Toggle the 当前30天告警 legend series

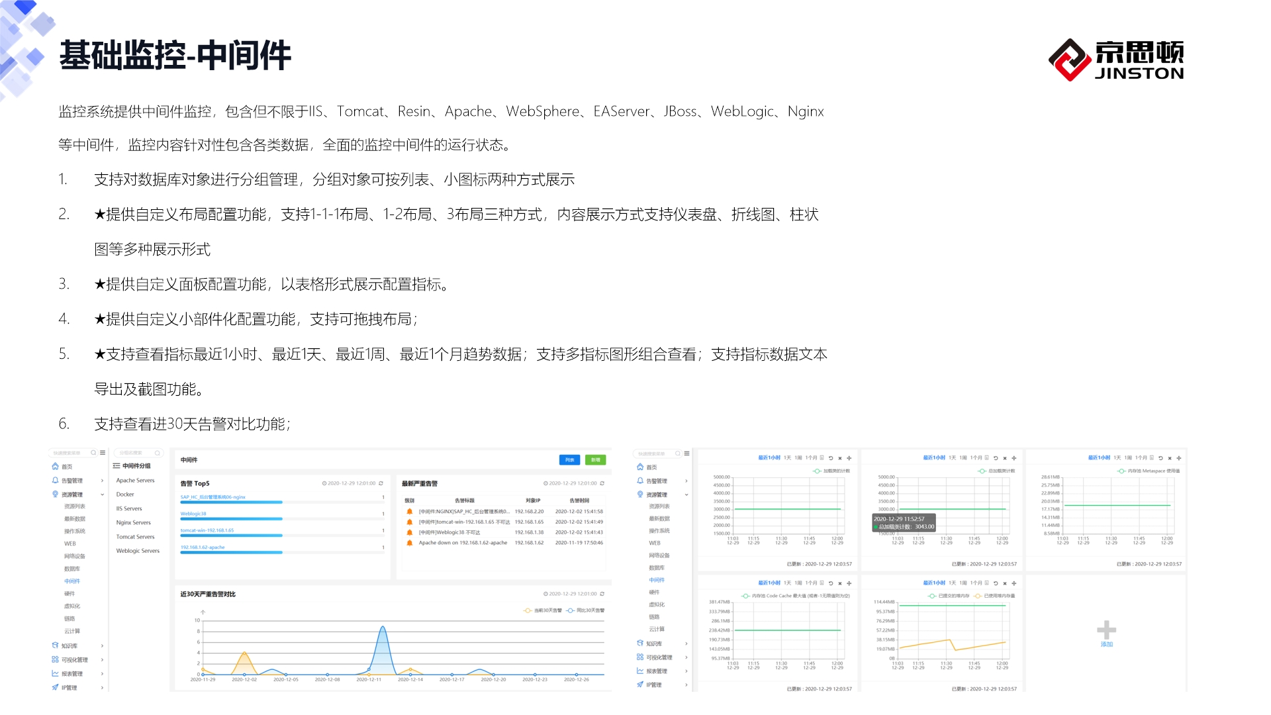[x=542, y=610]
